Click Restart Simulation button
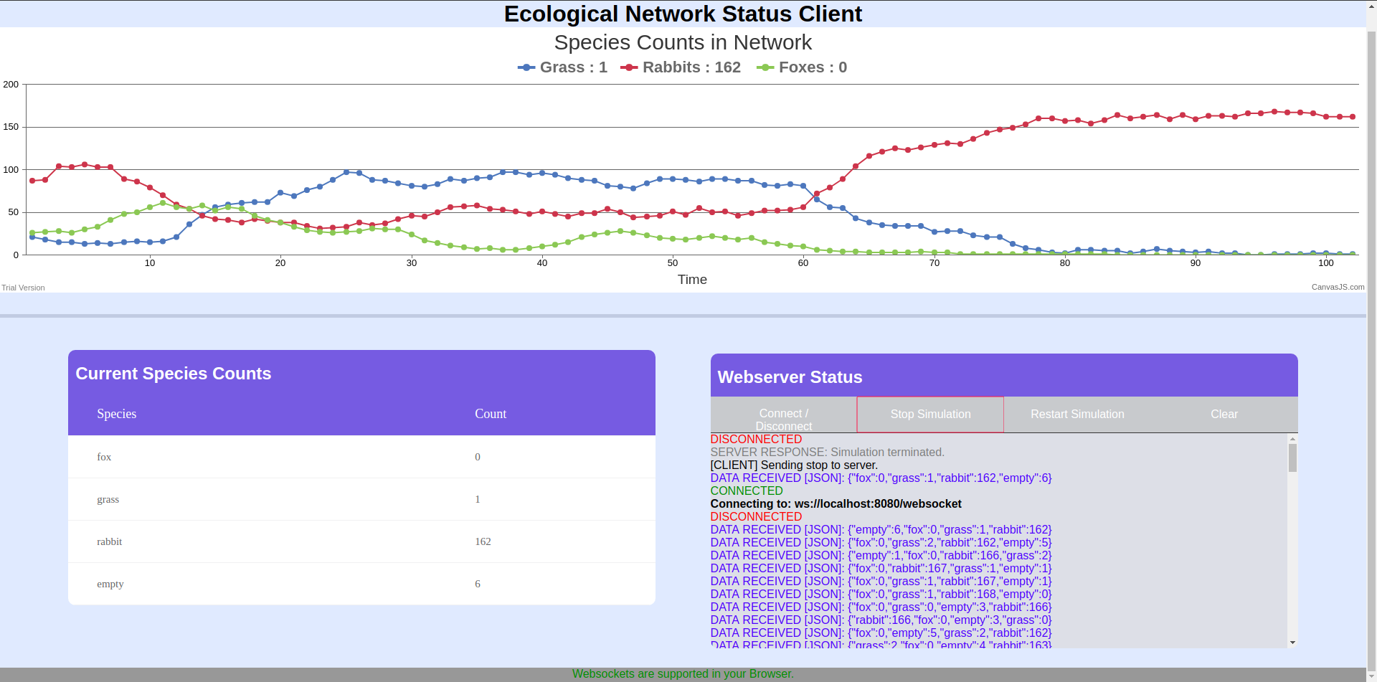 pyautogui.click(x=1077, y=415)
